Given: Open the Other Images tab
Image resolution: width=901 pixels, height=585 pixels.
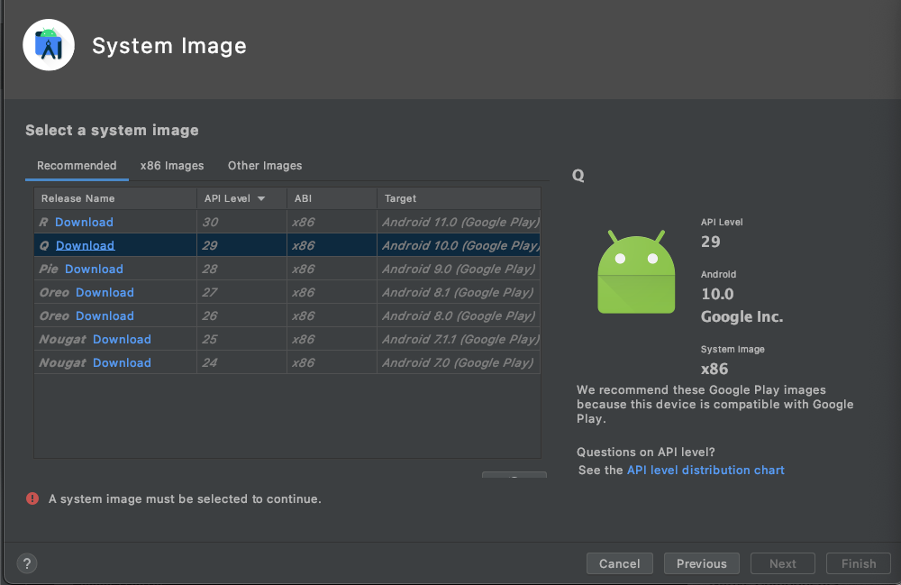Looking at the screenshot, I should [265, 166].
